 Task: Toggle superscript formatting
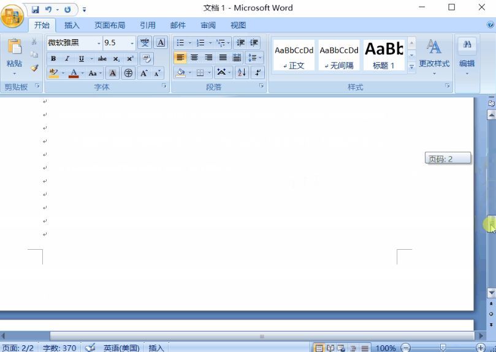pyautogui.click(x=130, y=58)
